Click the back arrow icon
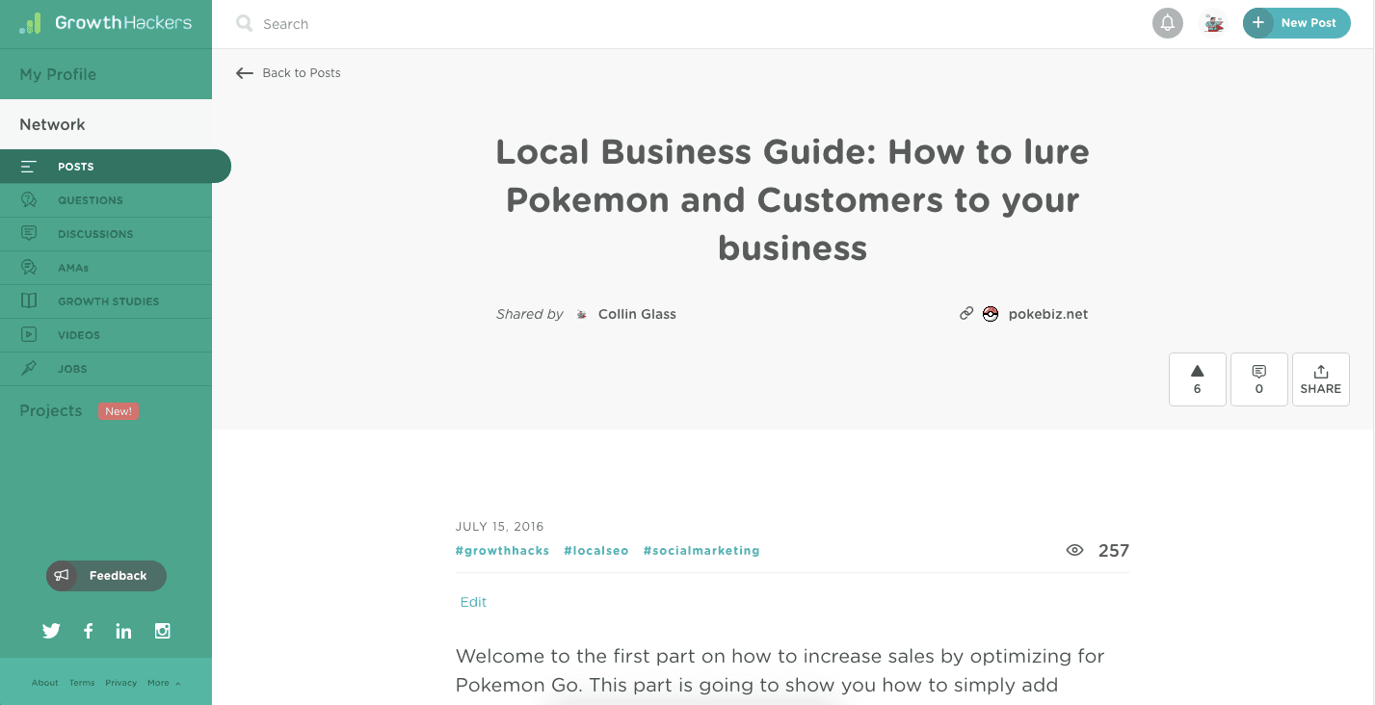This screenshot has height=705, width=1375. (245, 73)
